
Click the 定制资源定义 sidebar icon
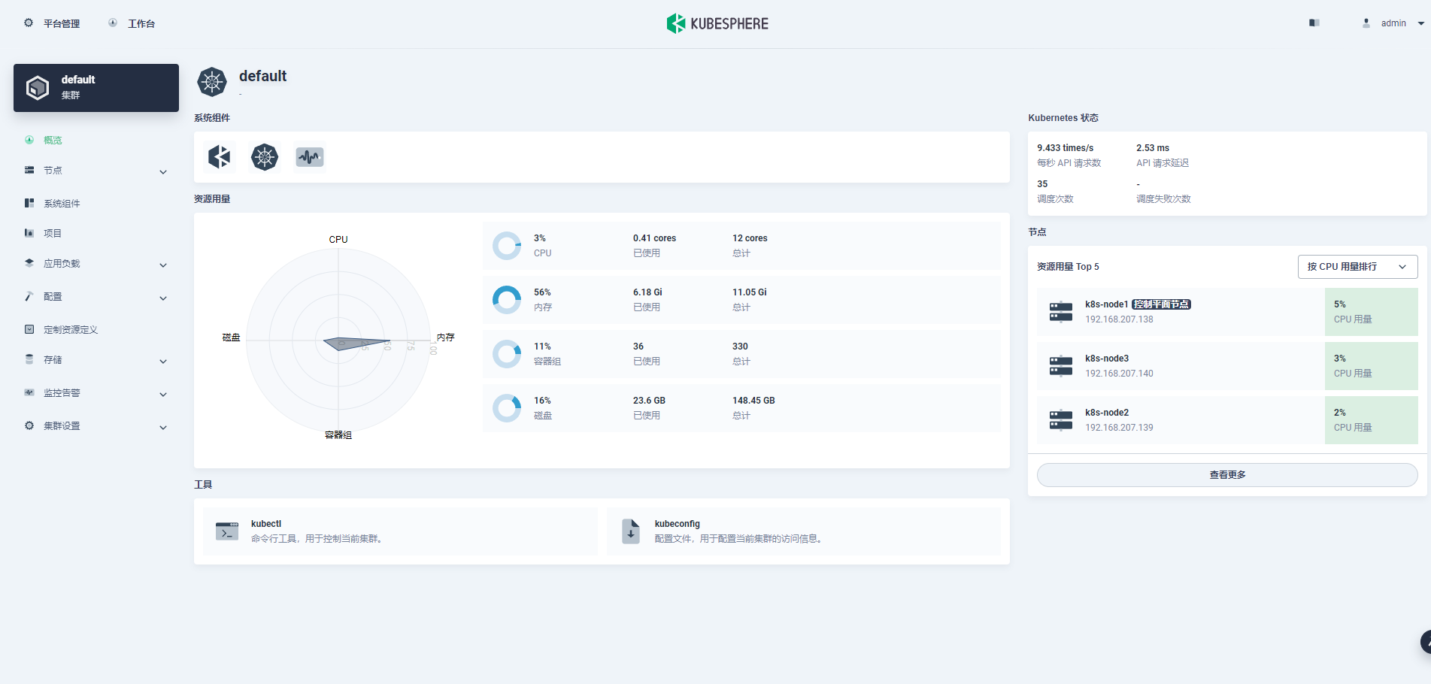coord(29,329)
